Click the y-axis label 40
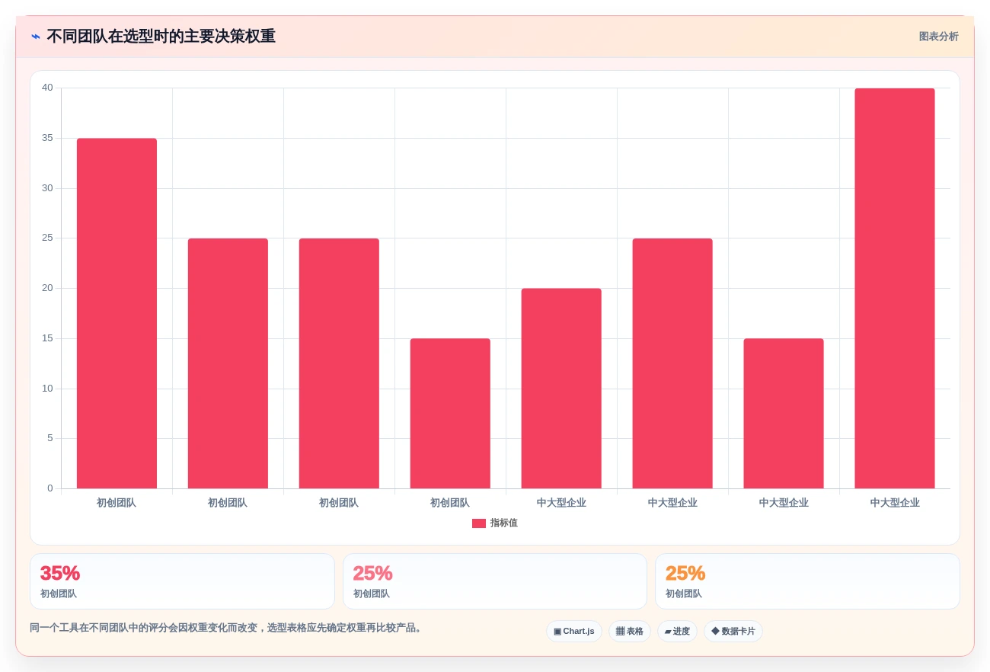The height and width of the screenshot is (672, 990). pos(47,88)
